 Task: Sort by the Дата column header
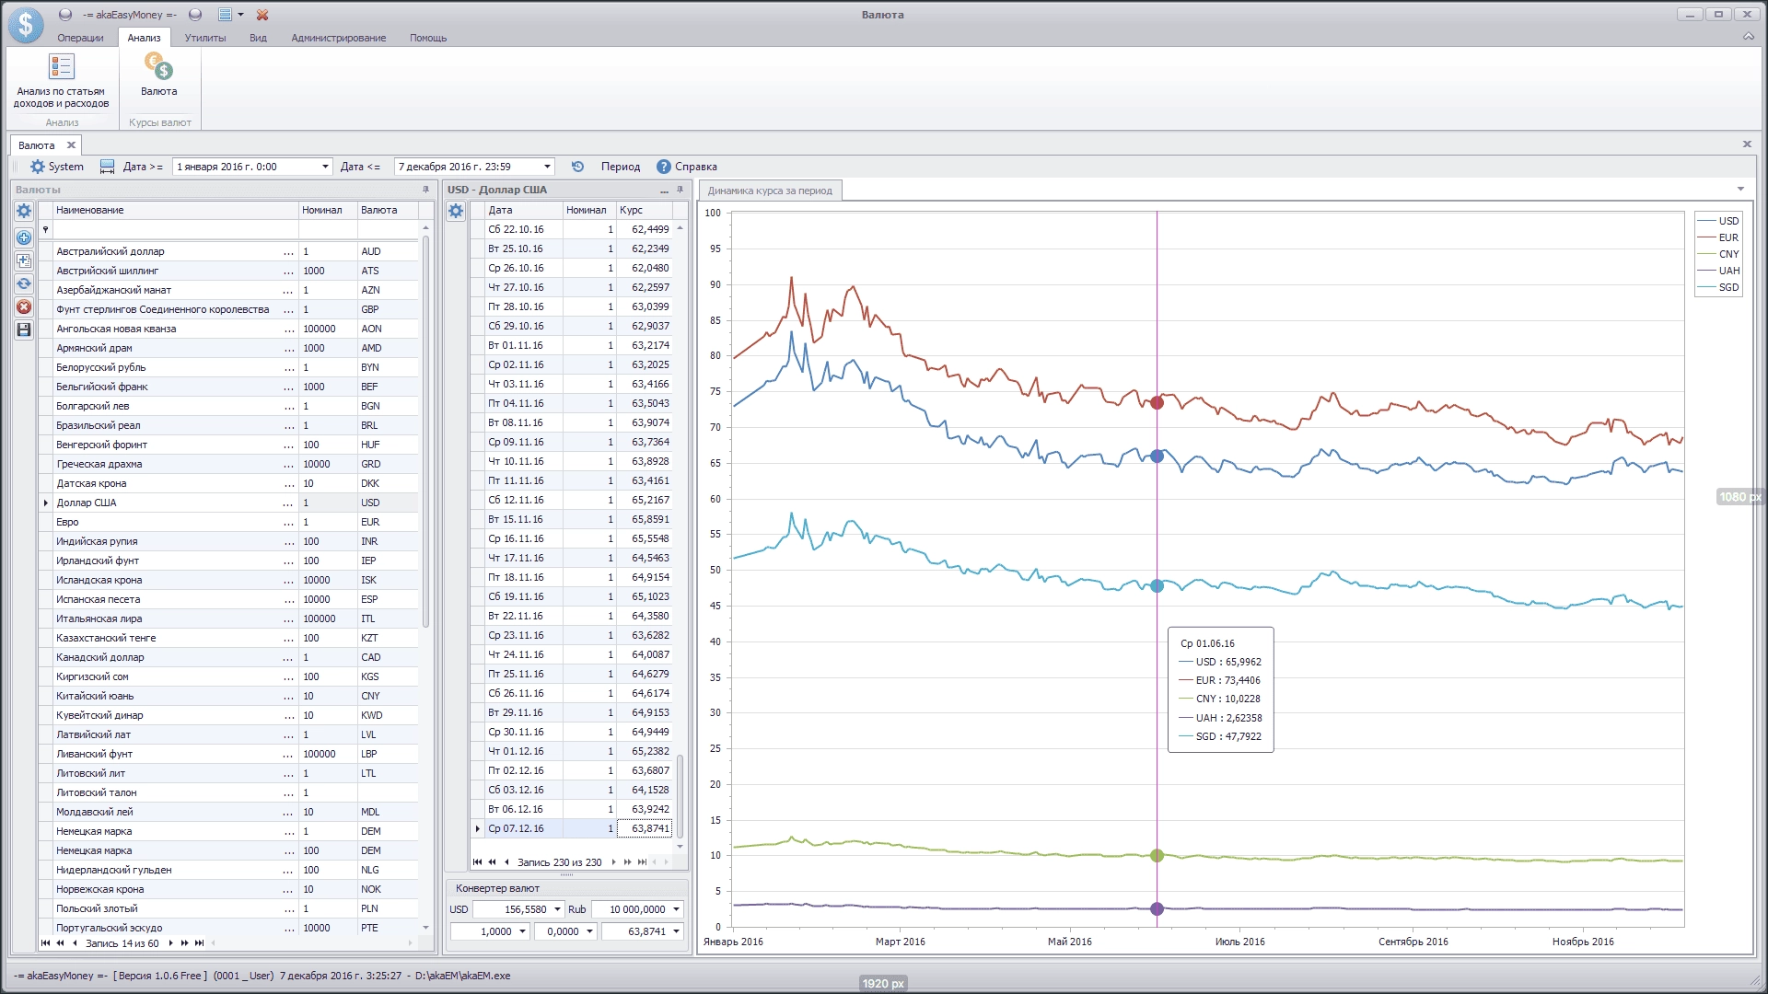click(x=523, y=210)
